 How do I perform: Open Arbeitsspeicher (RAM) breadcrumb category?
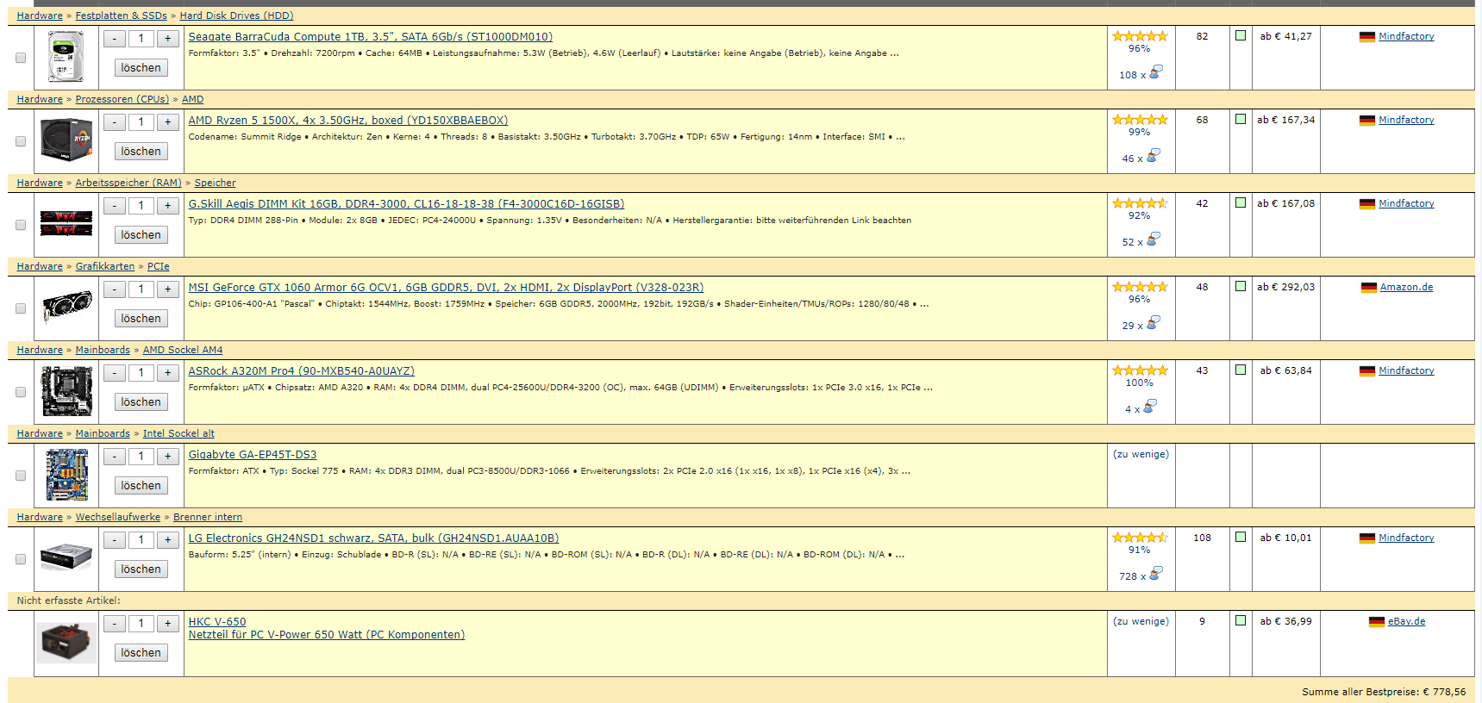click(x=128, y=183)
